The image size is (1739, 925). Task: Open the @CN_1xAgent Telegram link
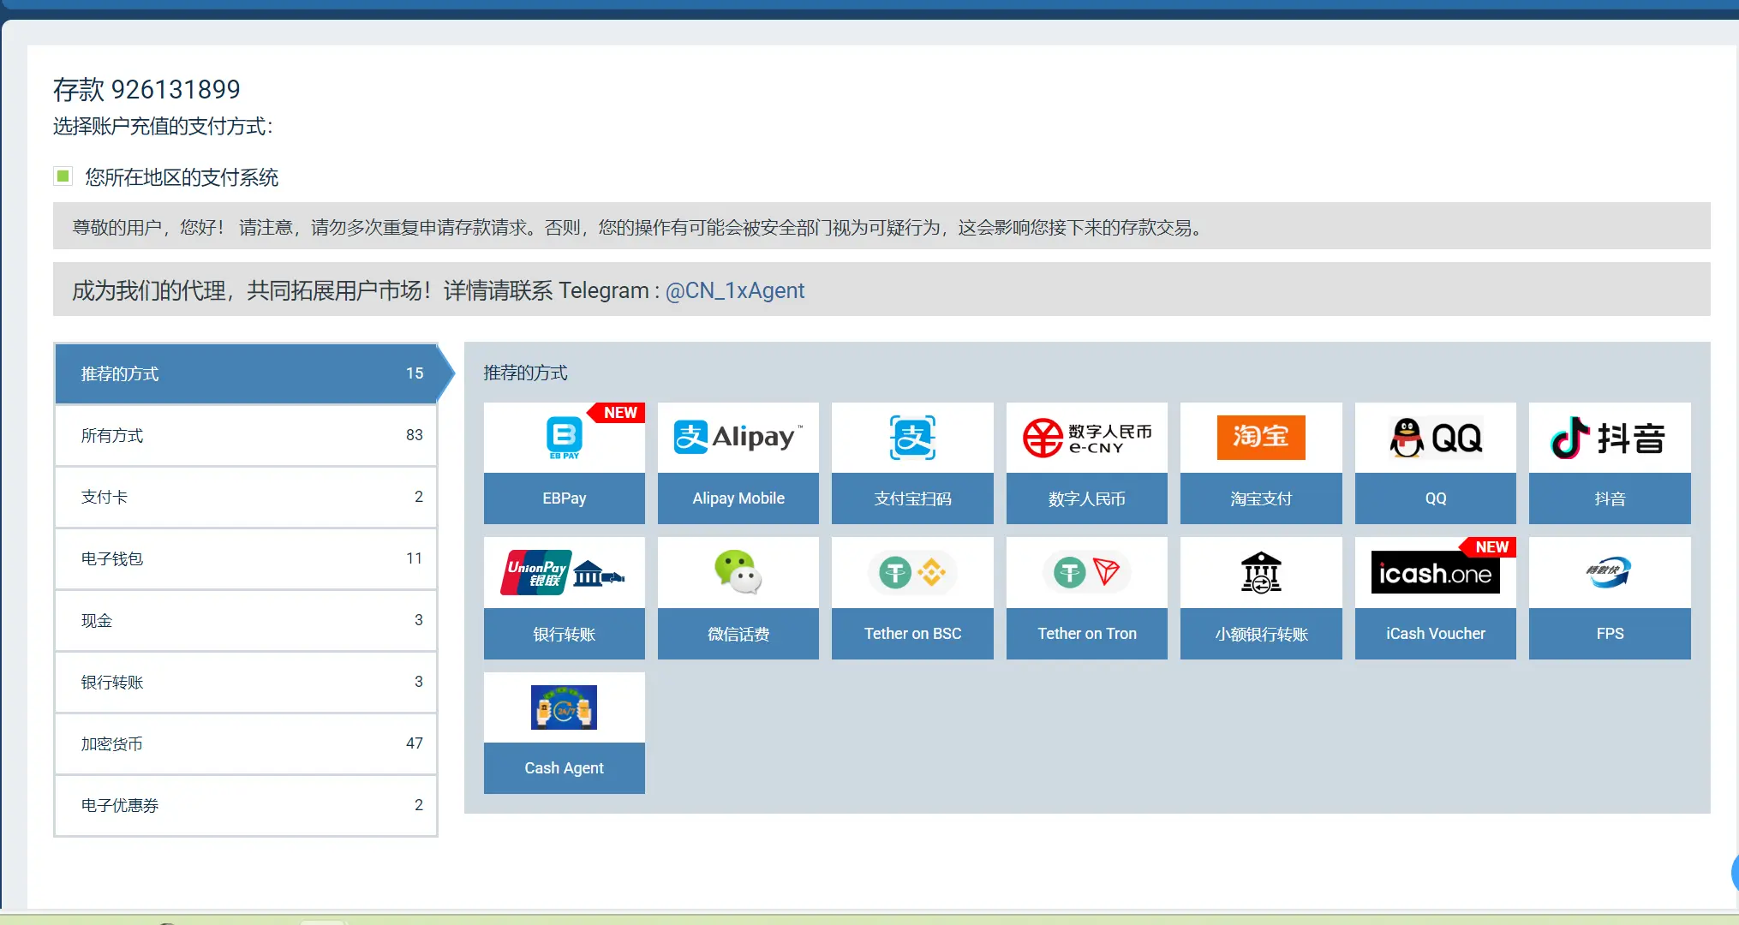point(734,290)
